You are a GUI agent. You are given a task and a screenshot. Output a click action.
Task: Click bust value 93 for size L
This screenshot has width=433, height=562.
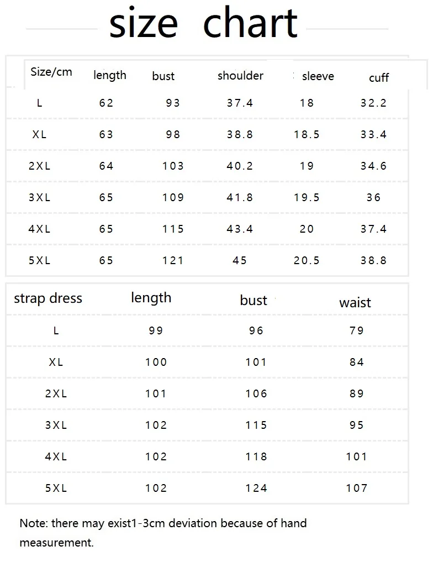[173, 103]
